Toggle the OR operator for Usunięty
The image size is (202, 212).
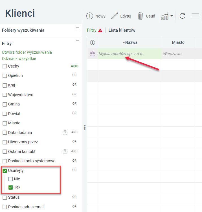pos(74,170)
